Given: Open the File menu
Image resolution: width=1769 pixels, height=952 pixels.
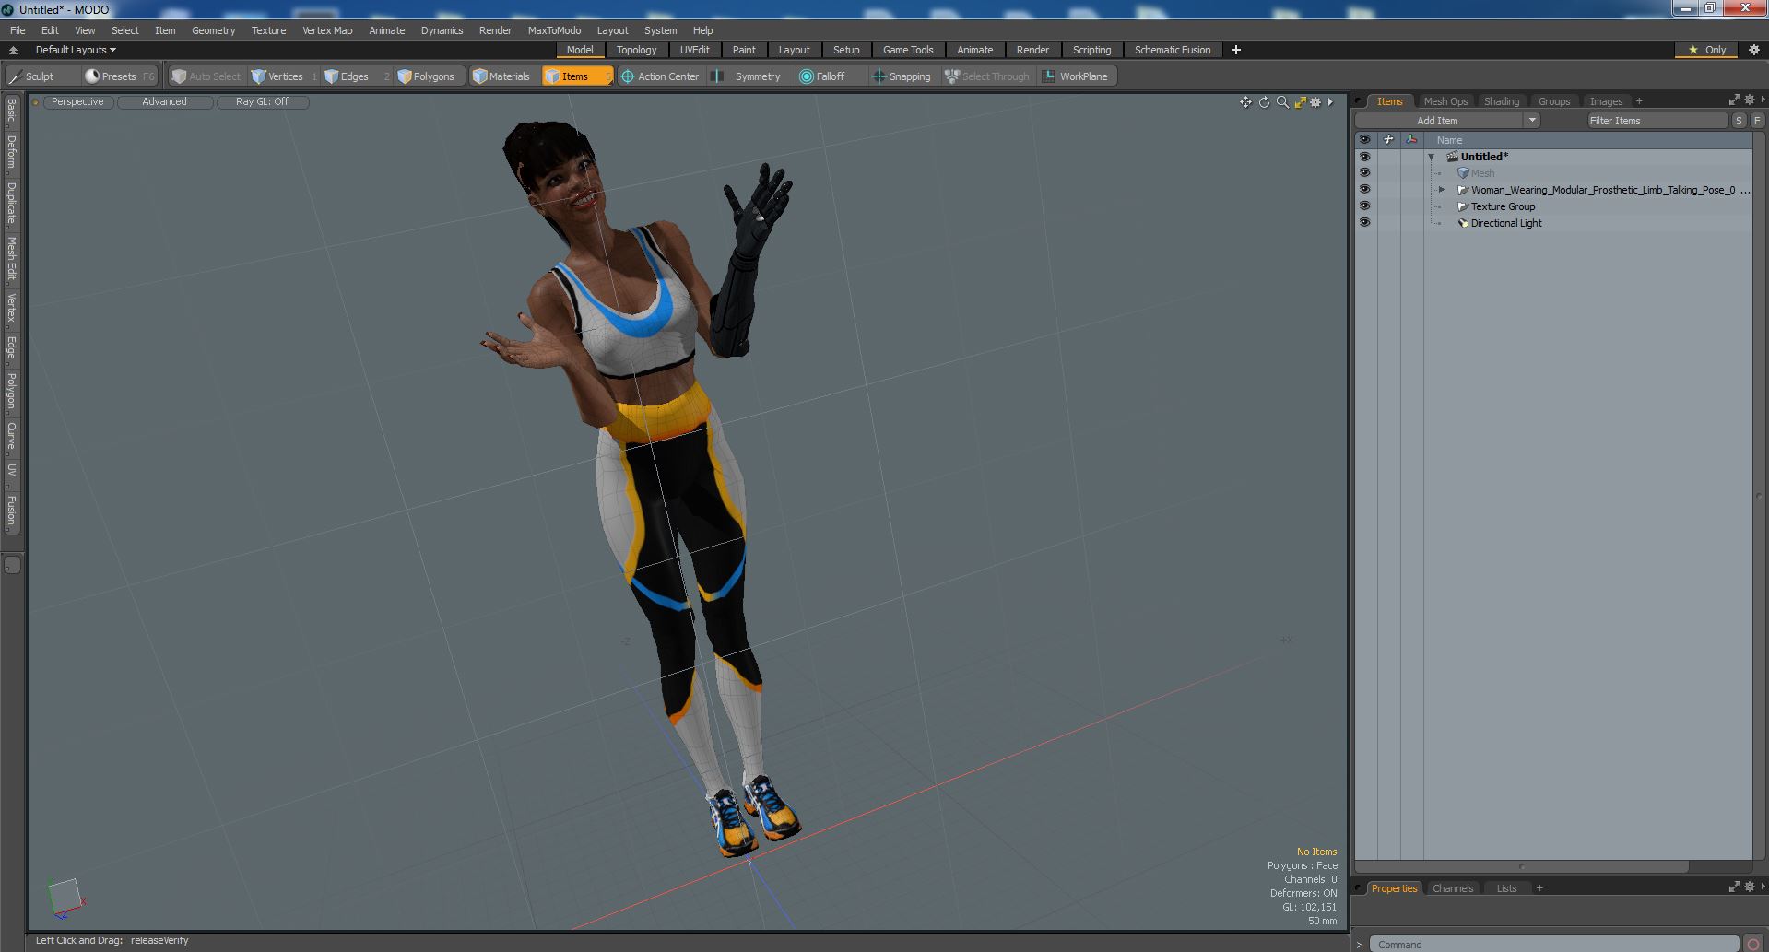Looking at the screenshot, I should tap(18, 30).
